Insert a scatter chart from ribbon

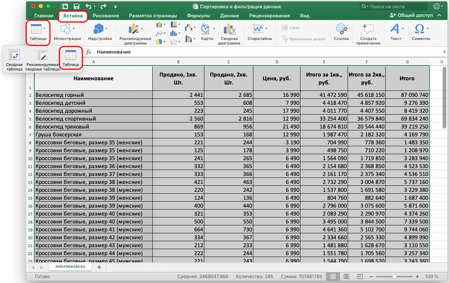tap(173, 42)
